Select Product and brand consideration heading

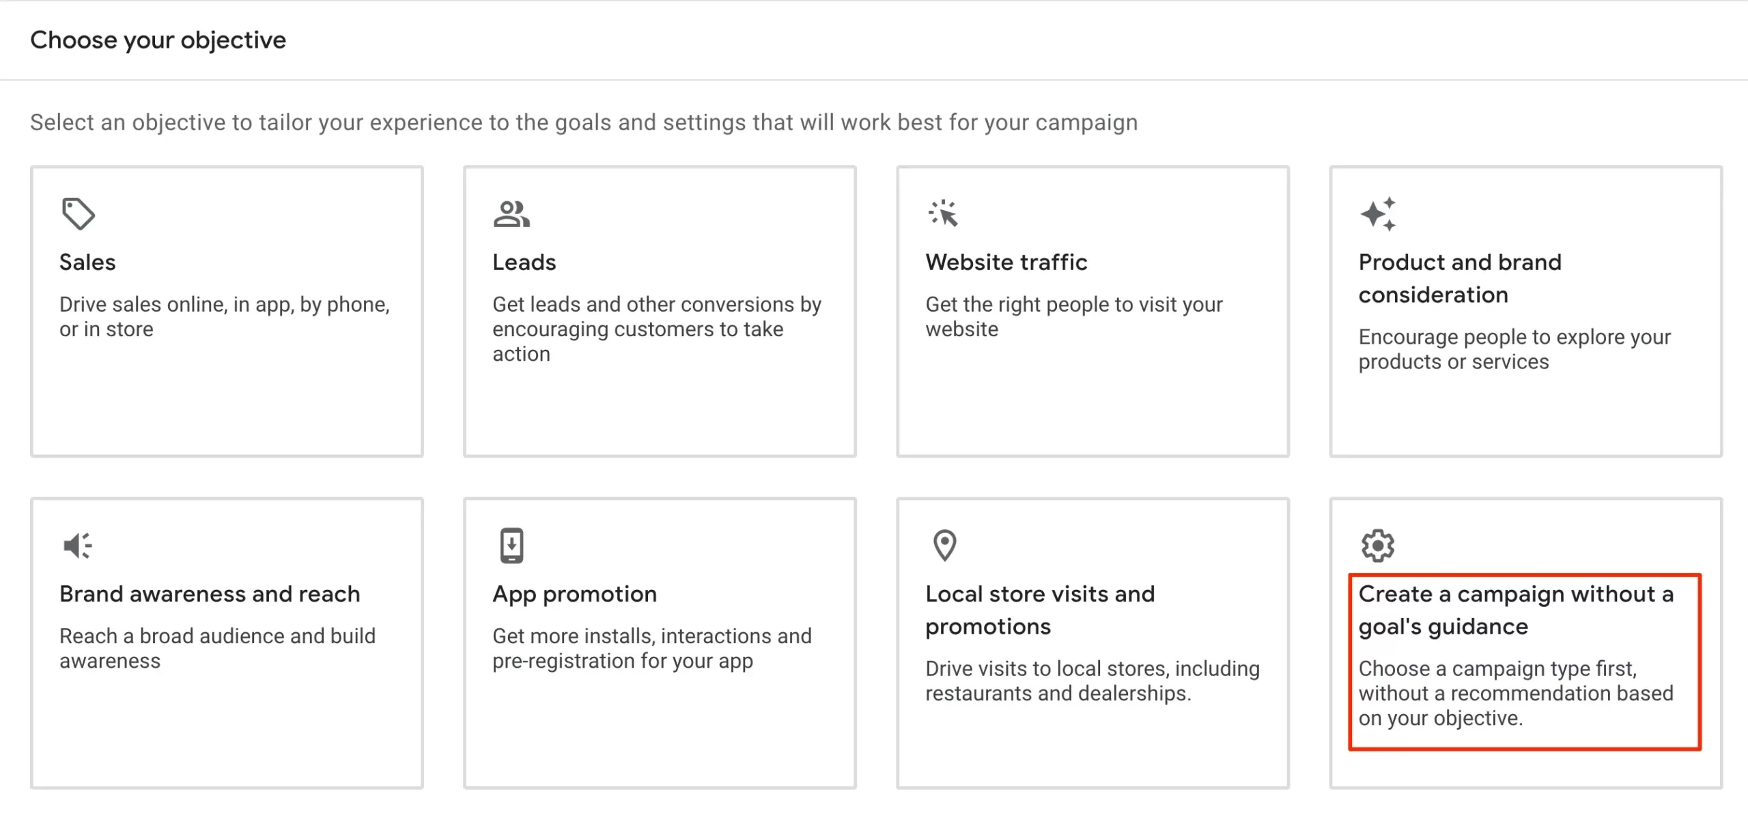[1459, 278]
